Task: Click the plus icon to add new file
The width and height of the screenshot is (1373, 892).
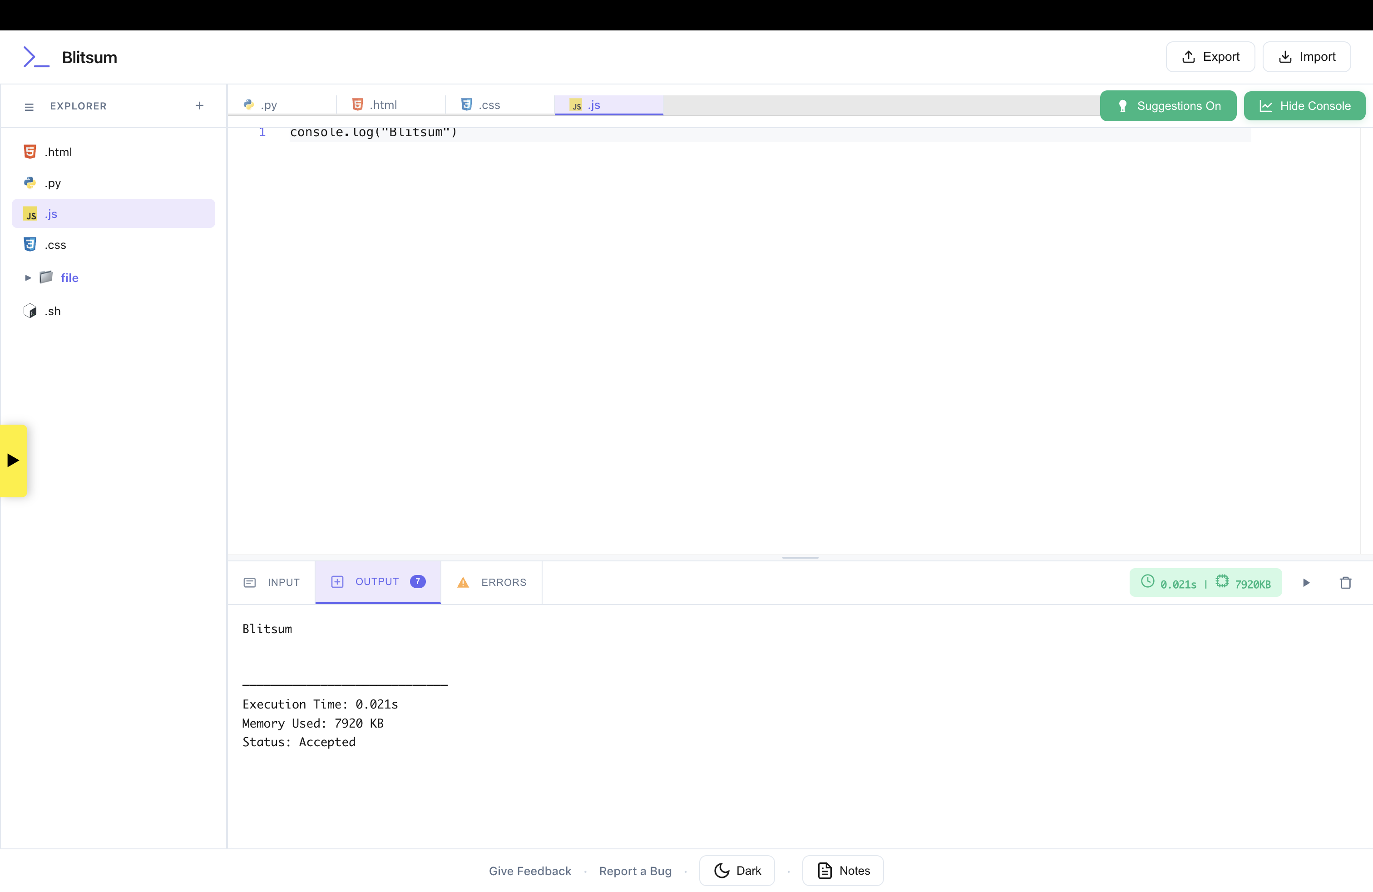Action: pyautogui.click(x=200, y=105)
